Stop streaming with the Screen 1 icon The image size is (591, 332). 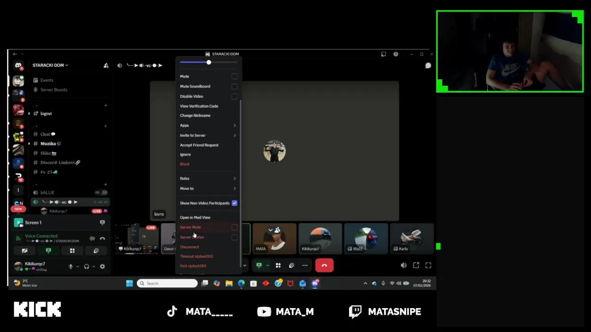[x=102, y=222]
